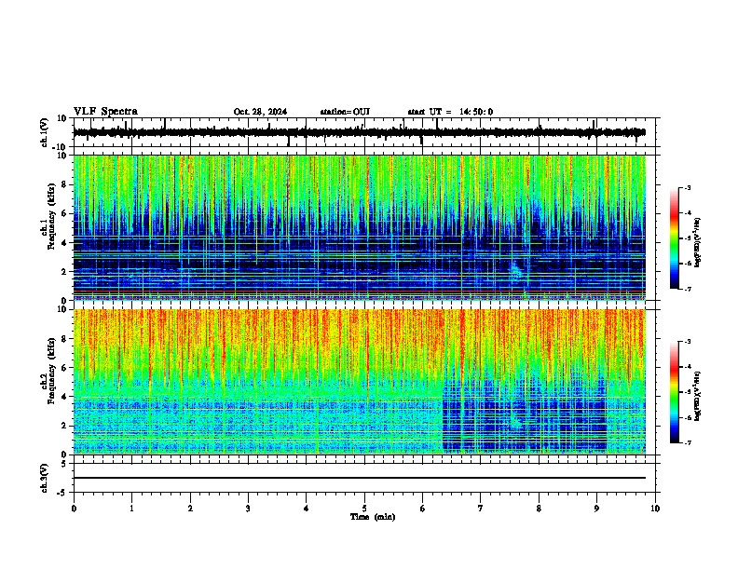Image resolution: width=738 pixels, height=570 pixels.
Task: Click the -7 label on ch.1 color bar
Action: point(687,289)
